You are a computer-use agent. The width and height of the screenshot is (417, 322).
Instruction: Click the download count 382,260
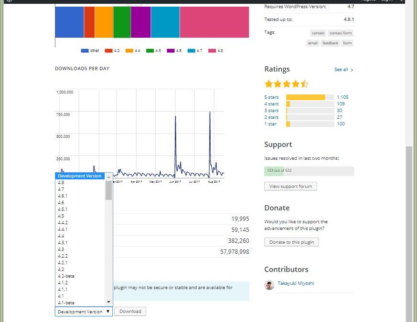(238, 241)
